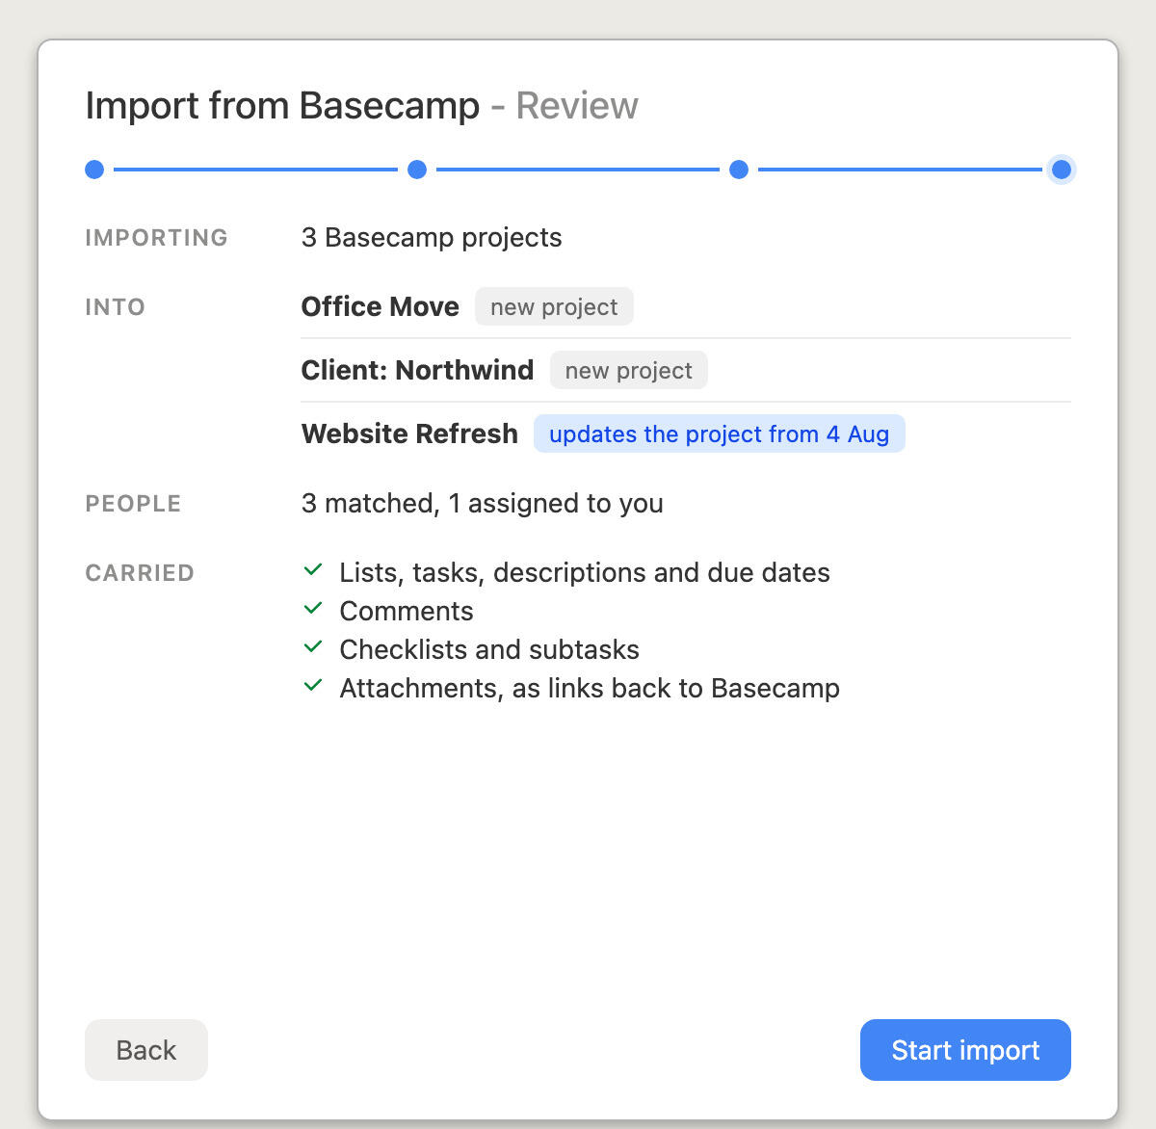This screenshot has width=1156, height=1129.
Task: Click the PEOPLE section label
Action: 133,503
